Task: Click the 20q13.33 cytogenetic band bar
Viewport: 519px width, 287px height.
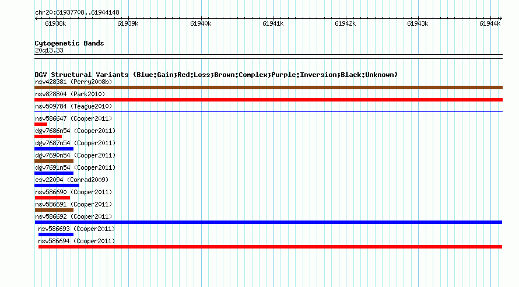Action: [x=268, y=57]
